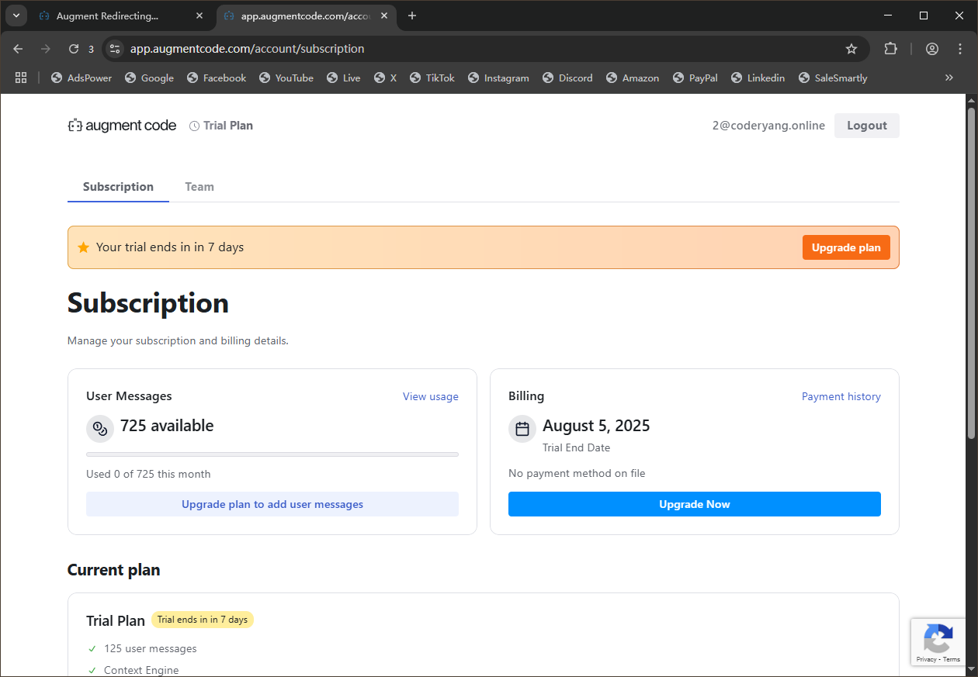This screenshot has width=978, height=677.
Task: Click the August 5, 2025 date
Action: tap(596, 426)
